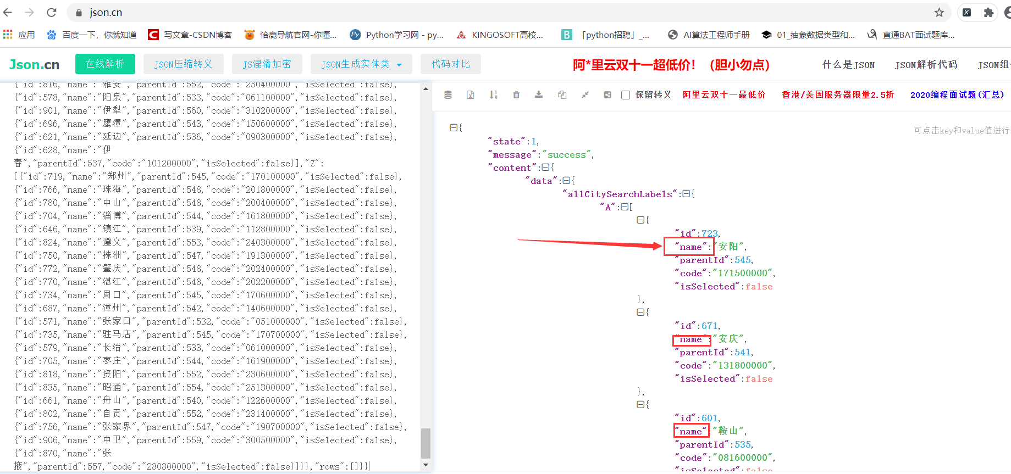
Task: Open the 写文章-CSDN博客 bookmark
Action: 190,35
